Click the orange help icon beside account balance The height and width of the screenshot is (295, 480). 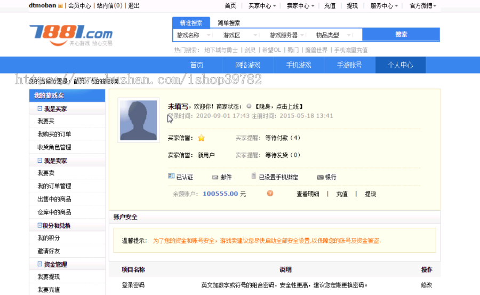(270, 194)
